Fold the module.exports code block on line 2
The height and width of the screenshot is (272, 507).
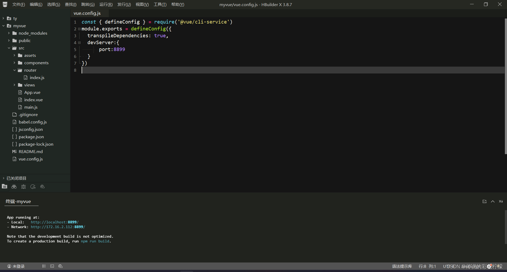pos(79,29)
